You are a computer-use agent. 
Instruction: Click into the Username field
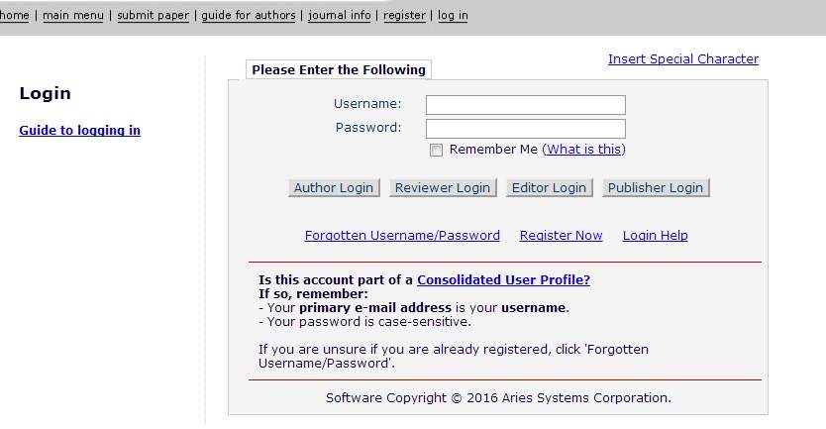click(525, 105)
